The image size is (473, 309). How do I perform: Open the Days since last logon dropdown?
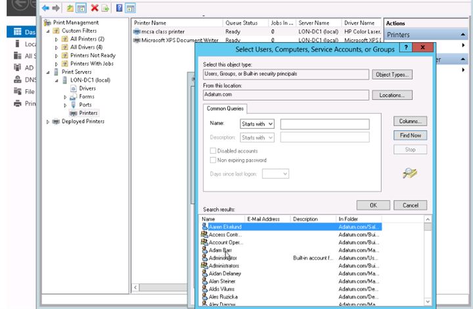pyautogui.click(x=275, y=174)
